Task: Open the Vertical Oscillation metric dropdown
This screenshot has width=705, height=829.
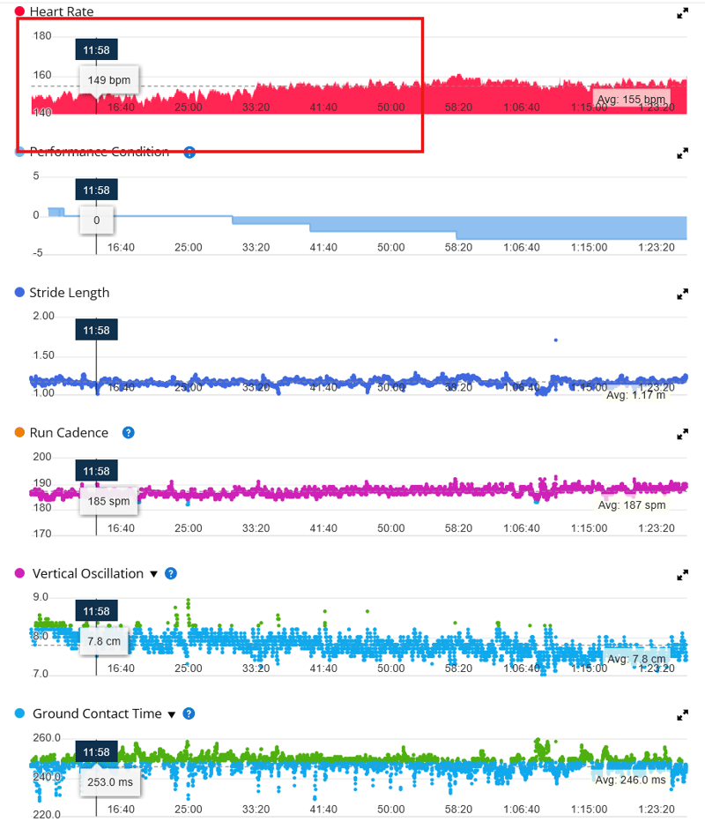Action: click(154, 573)
